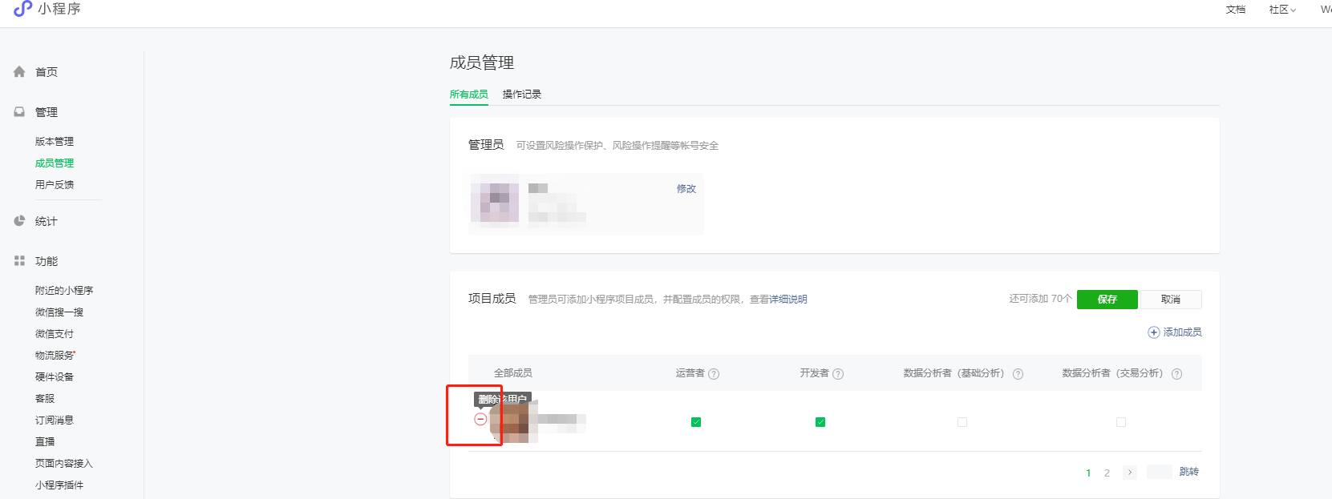Screen dimensions: 1332x499
Task: Click the help icon next to 开发者
Action: click(x=838, y=374)
